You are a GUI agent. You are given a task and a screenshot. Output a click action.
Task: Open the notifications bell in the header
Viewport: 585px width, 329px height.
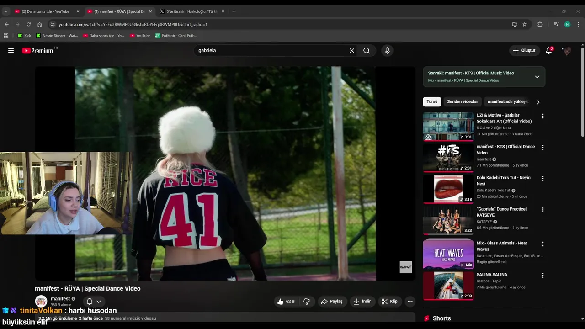click(549, 51)
